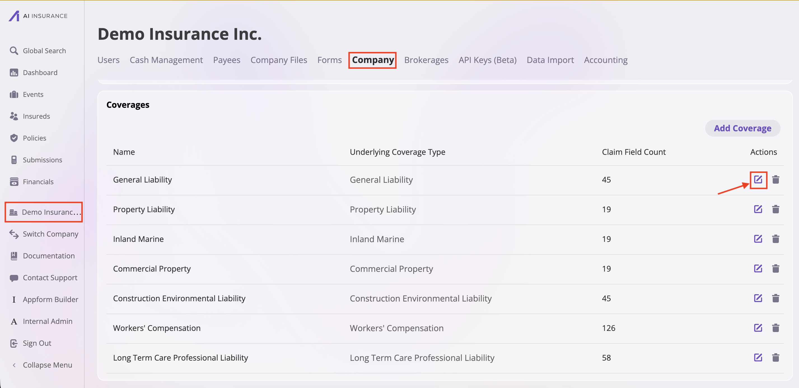Click the Add Coverage button
This screenshot has width=799, height=388.
(742, 128)
